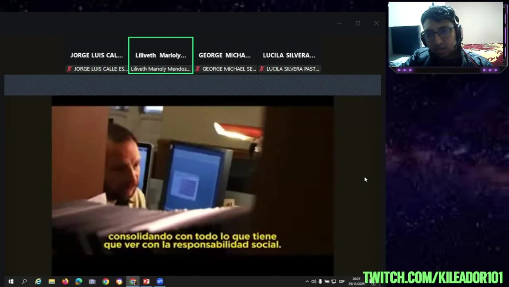This screenshot has height=287, width=509.
Task: Open Microsoft Edge from the taskbar
Action: (79, 281)
